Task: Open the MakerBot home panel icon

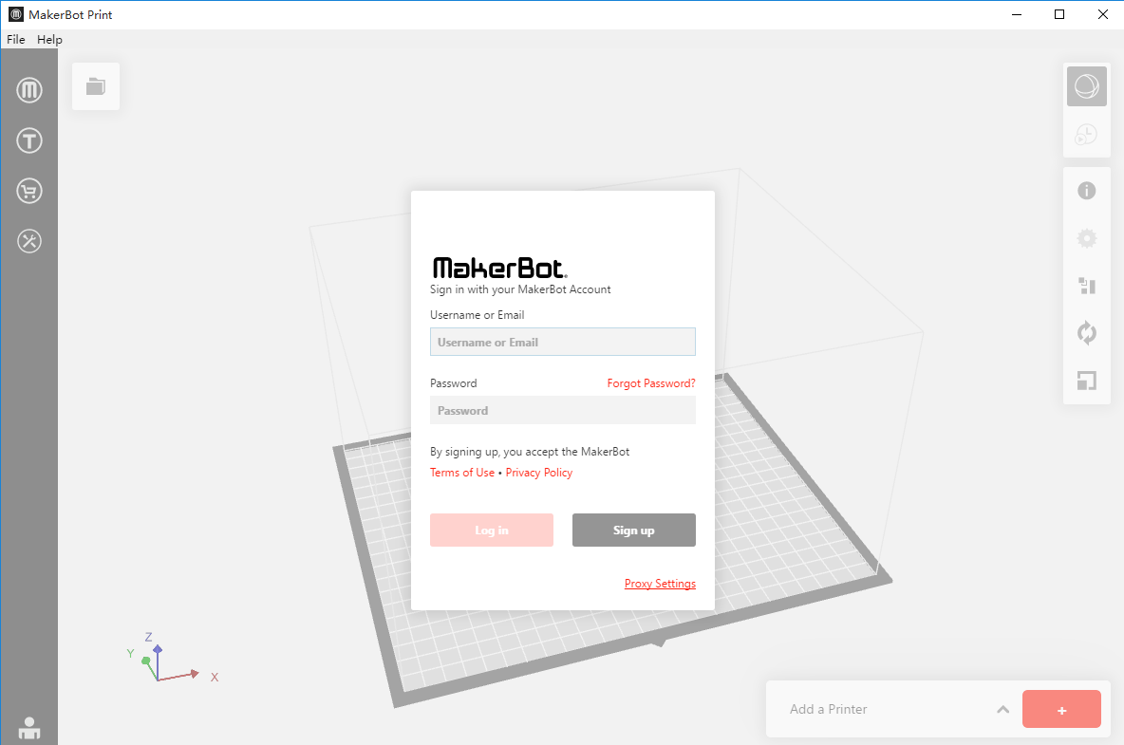Action: coord(28,90)
